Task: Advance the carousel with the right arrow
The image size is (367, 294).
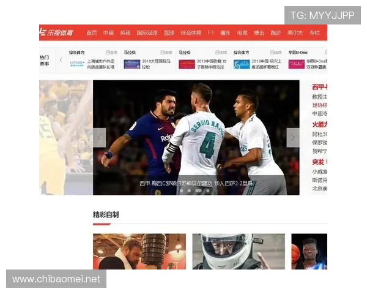Action: point(293,138)
